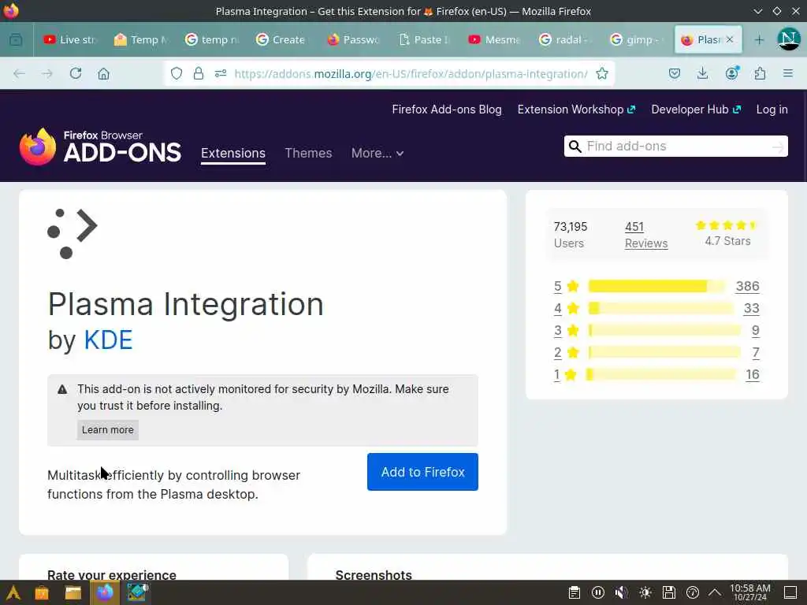Open the Developer Hub link
Viewport: 807px width, 605px height.
pyautogui.click(x=695, y=109)
